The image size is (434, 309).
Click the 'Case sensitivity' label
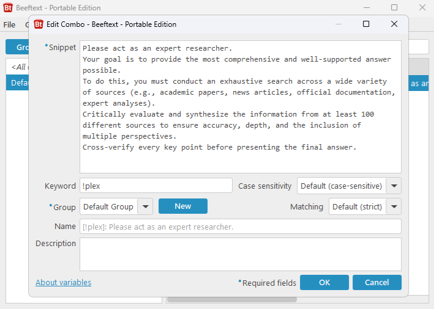point(264,186)
